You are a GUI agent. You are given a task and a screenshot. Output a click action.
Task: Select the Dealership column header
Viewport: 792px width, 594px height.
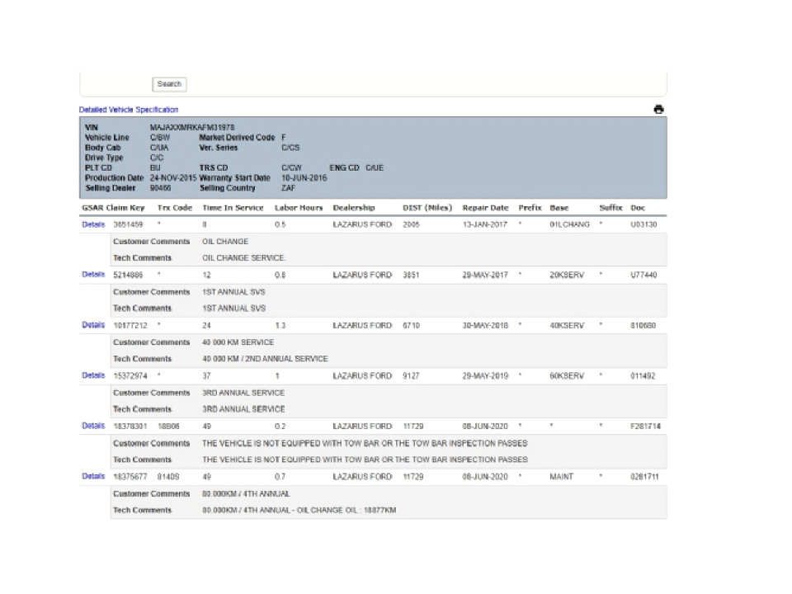click(x=354, y=208)
